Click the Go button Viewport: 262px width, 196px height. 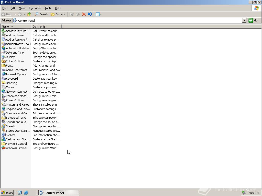[253, 20]
